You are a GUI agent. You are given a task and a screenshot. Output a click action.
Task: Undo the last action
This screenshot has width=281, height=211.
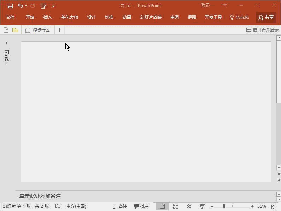pyautogui.click(x=21, y=6)
